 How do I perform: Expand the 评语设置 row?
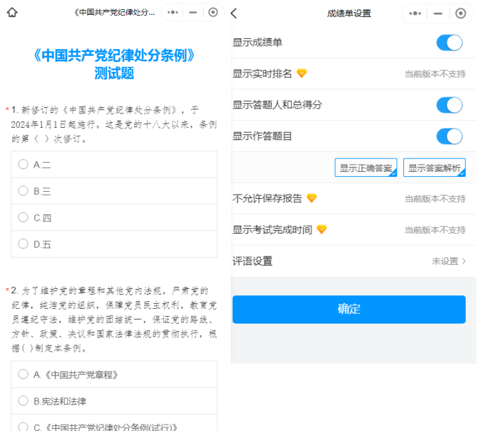353,261
